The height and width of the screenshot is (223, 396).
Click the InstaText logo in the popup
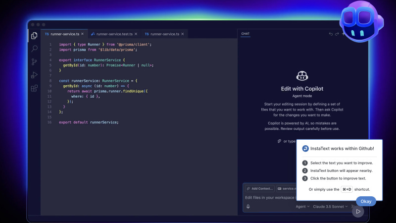[305, 148]
